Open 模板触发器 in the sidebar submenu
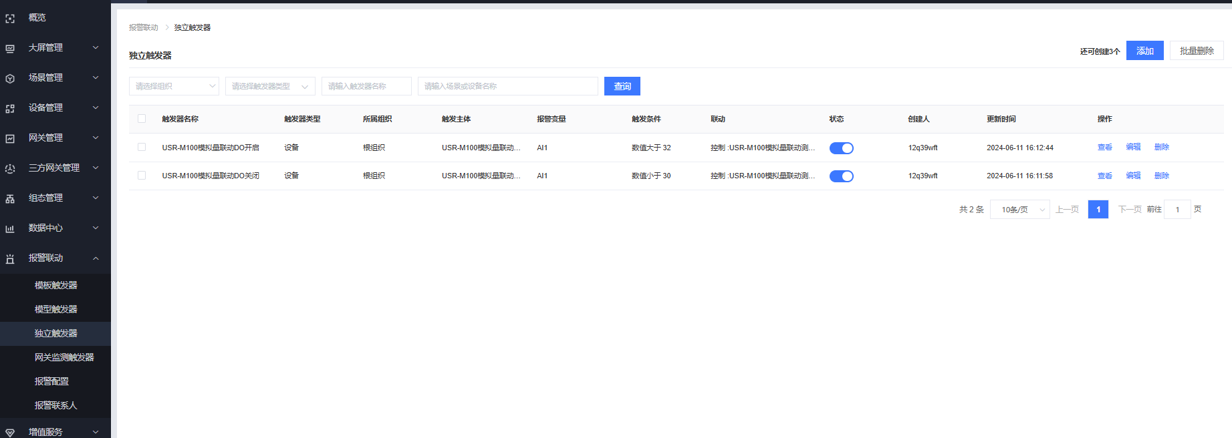This screenshot has width=1232, height=438. [56, 285]
